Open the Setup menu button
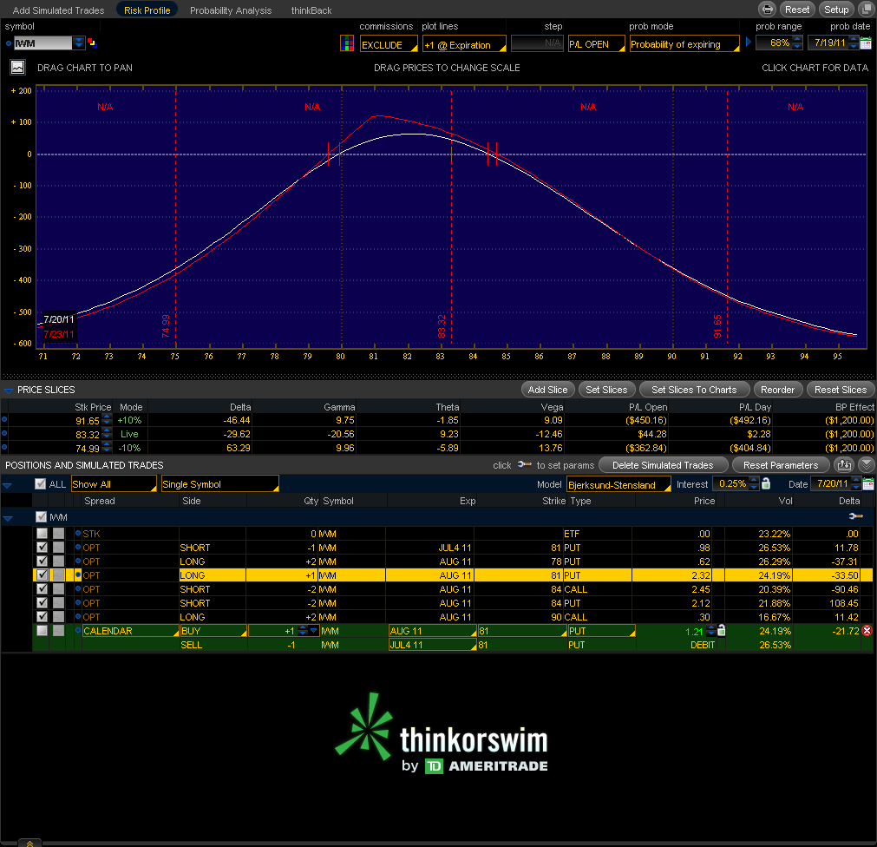 click(x=836, y=10)
